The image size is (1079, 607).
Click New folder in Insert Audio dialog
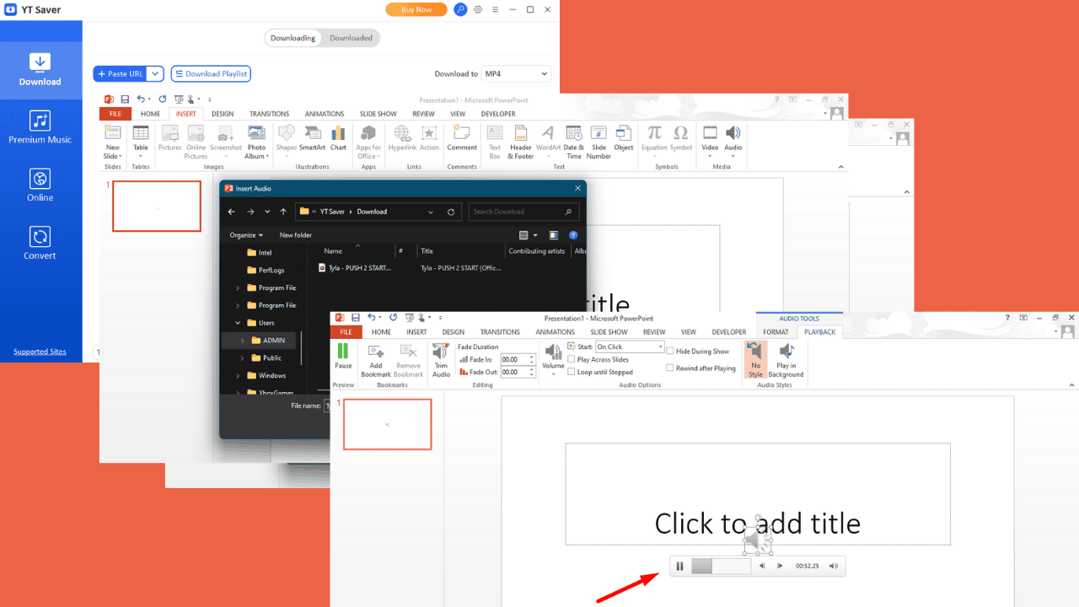tap(296, 235)
